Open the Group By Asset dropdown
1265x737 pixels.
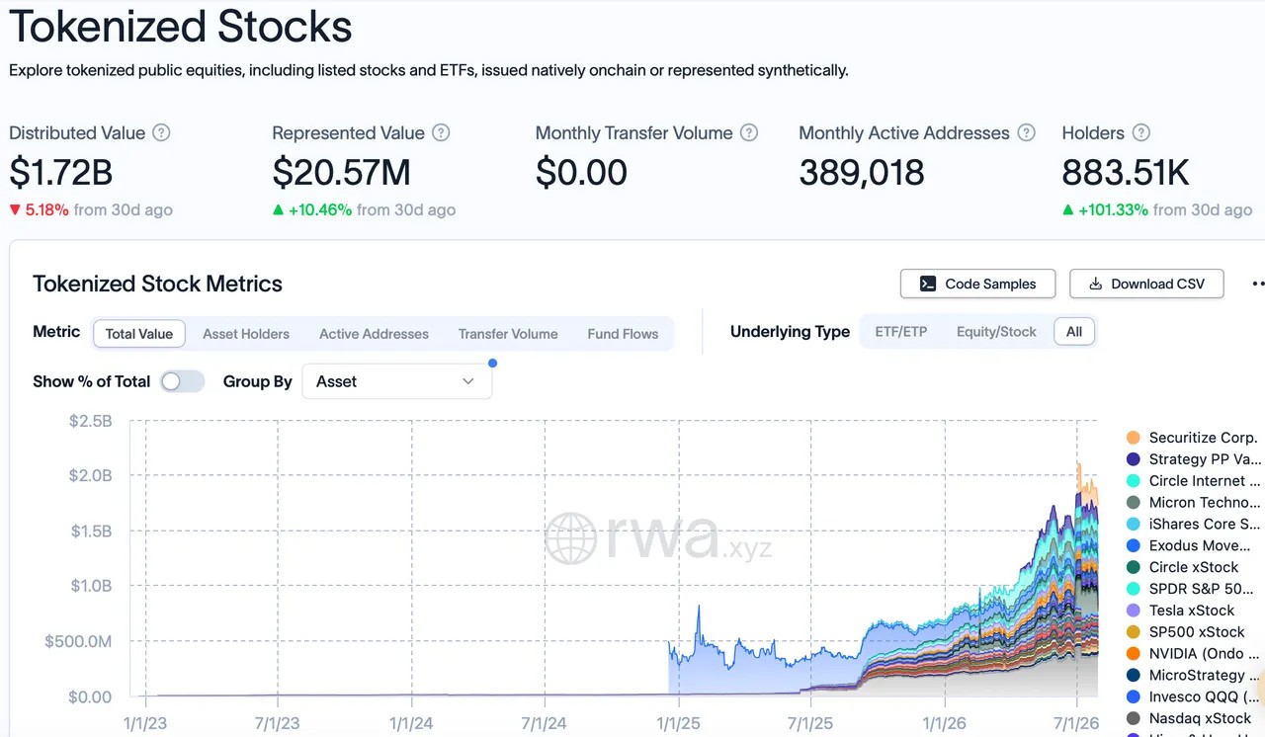(x=397, y=381)
